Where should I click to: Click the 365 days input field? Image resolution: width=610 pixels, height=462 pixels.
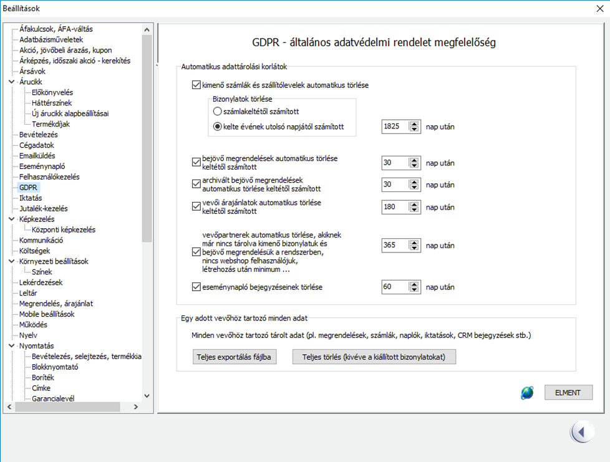(395, 246)
